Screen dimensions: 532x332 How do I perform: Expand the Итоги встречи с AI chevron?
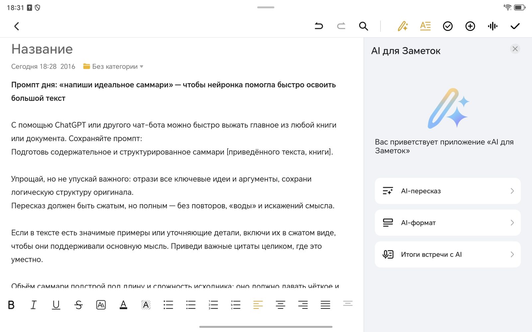(x=512, y=255)
